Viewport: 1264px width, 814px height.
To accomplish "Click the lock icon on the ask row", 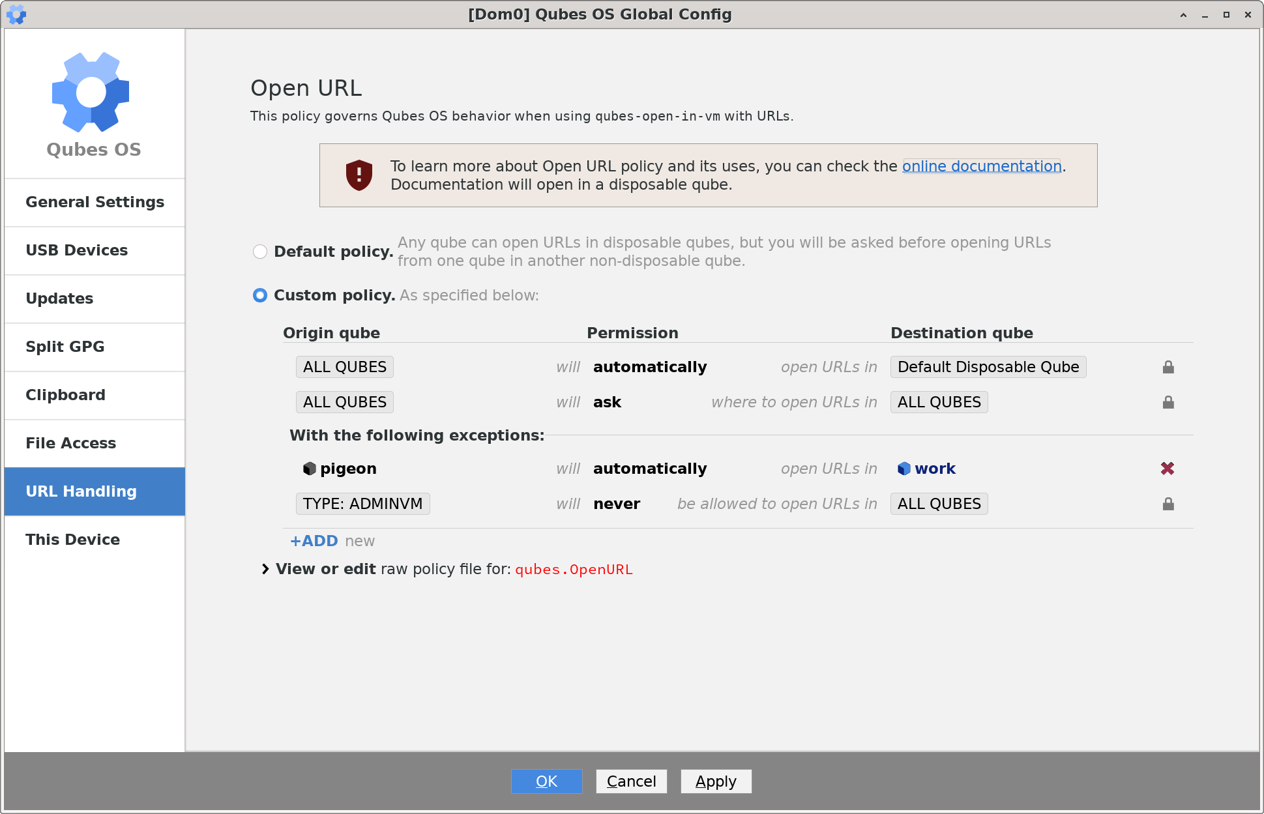I will tap(1168, 402).
